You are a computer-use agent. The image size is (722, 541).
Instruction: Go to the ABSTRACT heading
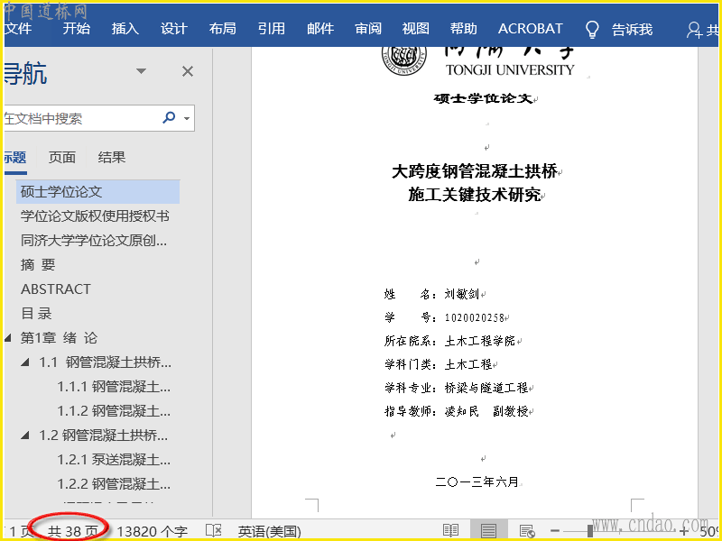[56, 289]
